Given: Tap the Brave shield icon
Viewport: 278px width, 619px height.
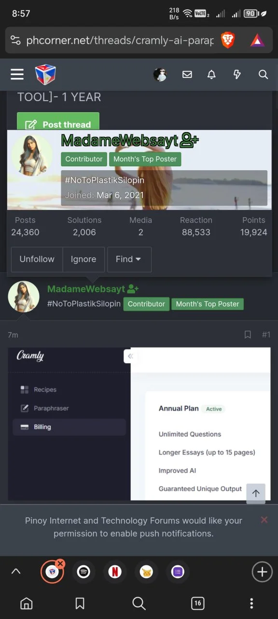Looking at the screenshot, I should [228, 40].
